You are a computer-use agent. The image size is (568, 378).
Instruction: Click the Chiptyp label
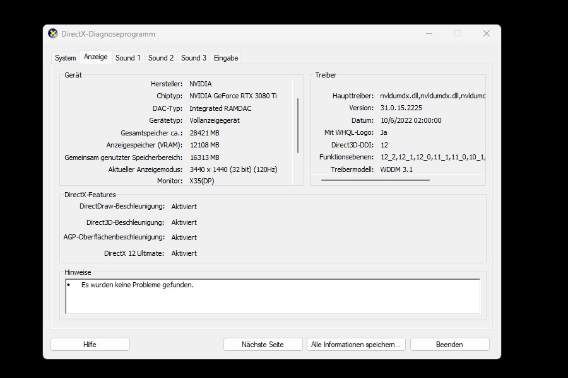coord(170,96)
